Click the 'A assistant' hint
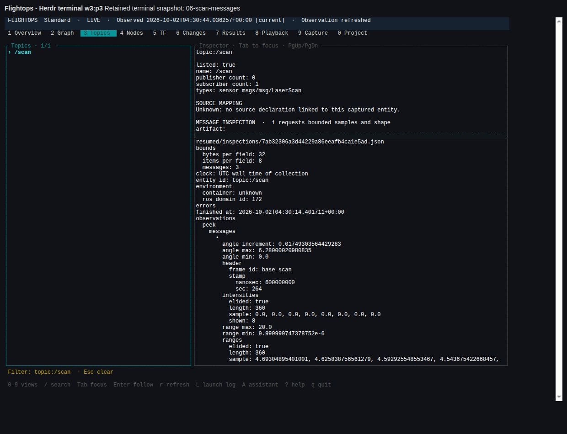Image resolution: width=567 pixels, height=434 pixels. click(260, 385)
